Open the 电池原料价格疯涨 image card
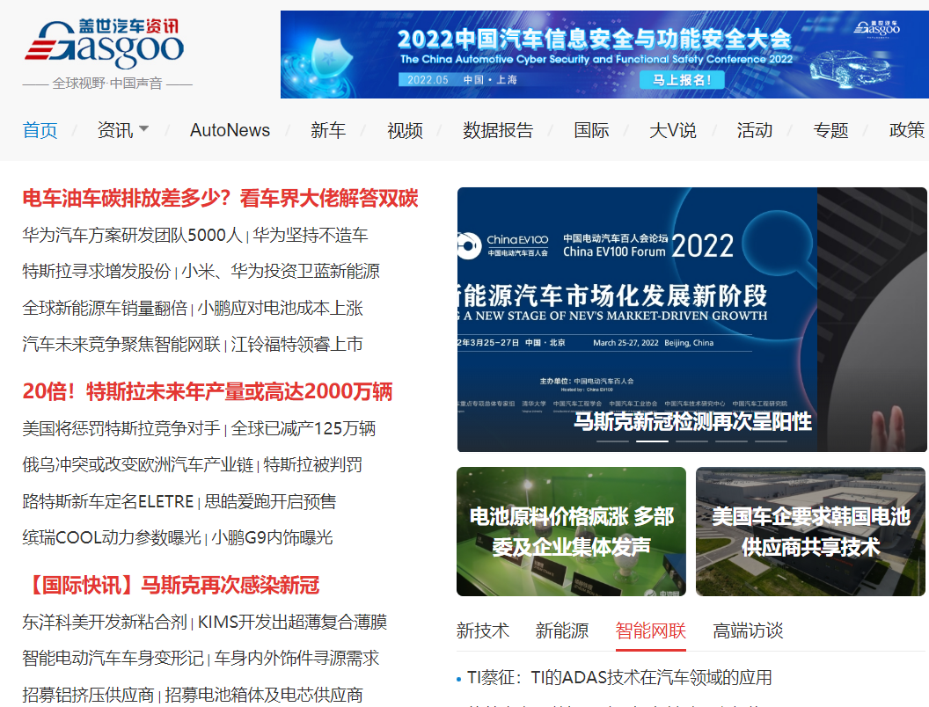 pyautogui.click(x=571, y=532)
